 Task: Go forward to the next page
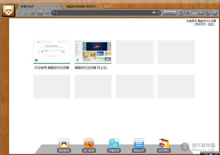[26, 13]
